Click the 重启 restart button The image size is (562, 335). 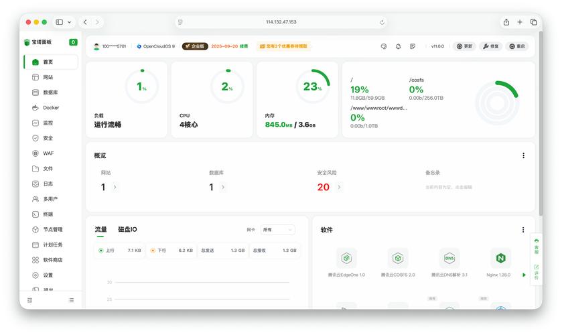pyautogui.click(x=516, y=46)
